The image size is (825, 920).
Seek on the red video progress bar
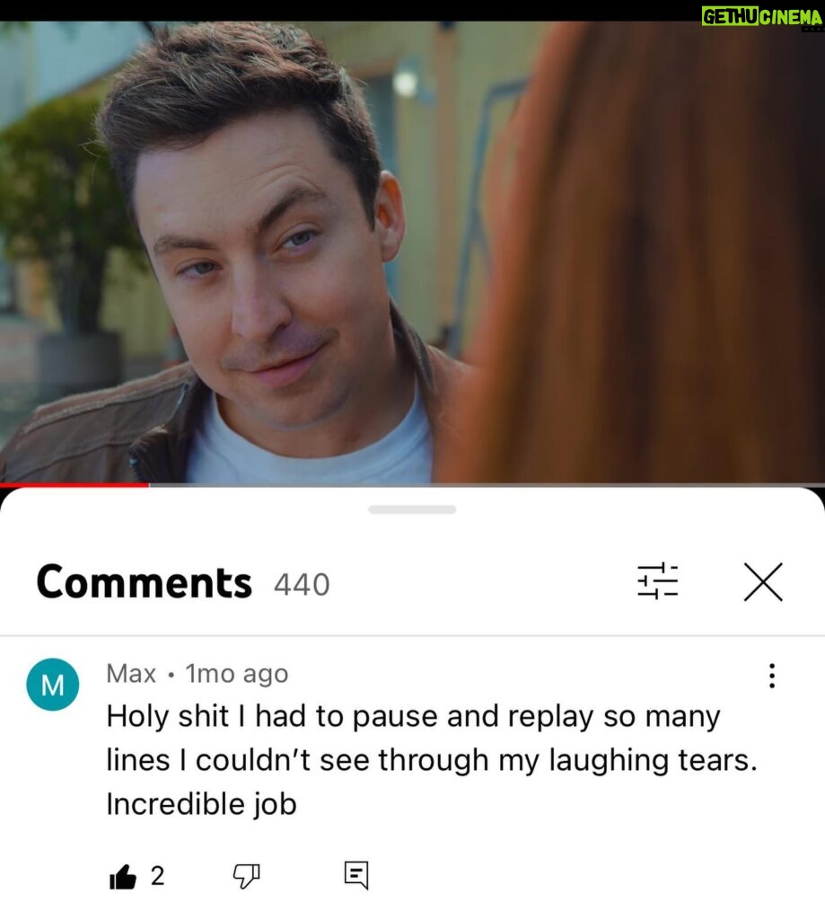[75, 484]
